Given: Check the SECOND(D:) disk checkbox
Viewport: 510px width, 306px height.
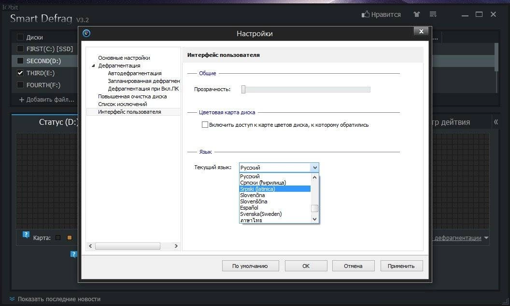Looking at the screenshot, I should (x=20, y=61).
